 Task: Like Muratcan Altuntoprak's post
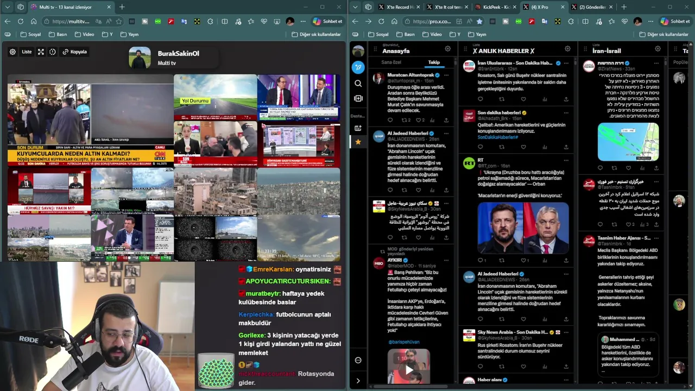coord(419,120)
